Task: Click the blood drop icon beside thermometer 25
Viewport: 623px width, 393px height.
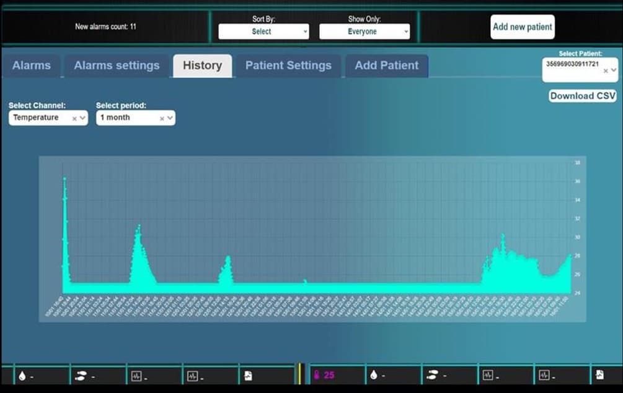Action: click(373, 375)
